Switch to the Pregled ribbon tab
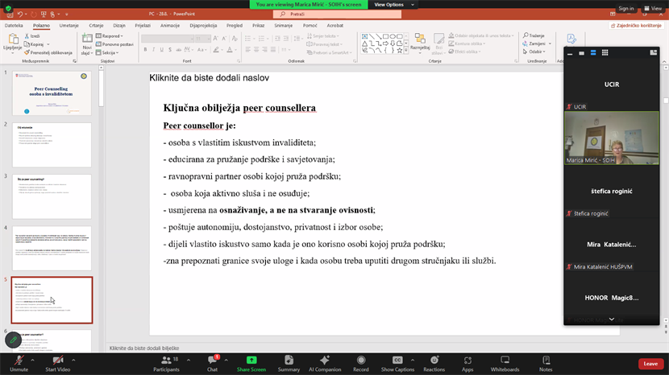The width and height of the screenshot is (669, 375). point(235,26)
